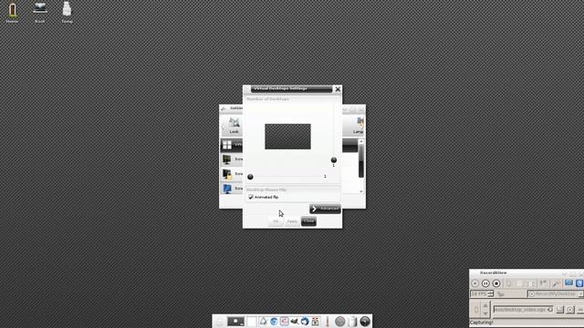Click the scroll-up arrow in Settings list
584x328 pixels.
361,141
